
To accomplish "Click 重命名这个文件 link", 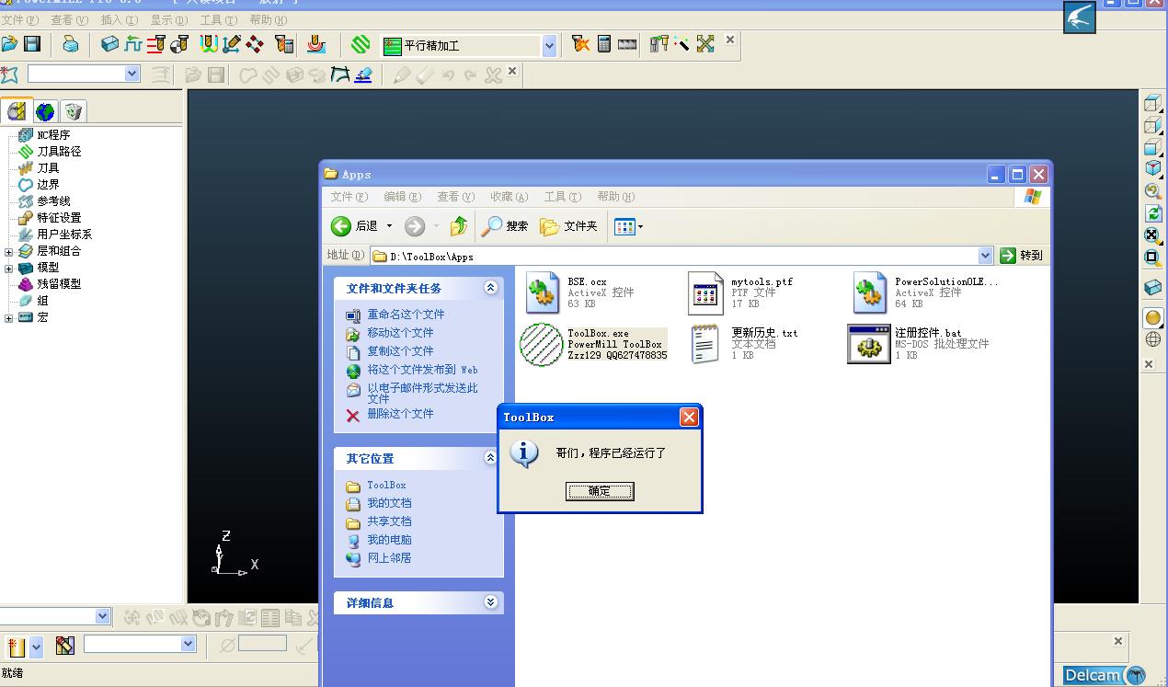I will tap(406, 315).
